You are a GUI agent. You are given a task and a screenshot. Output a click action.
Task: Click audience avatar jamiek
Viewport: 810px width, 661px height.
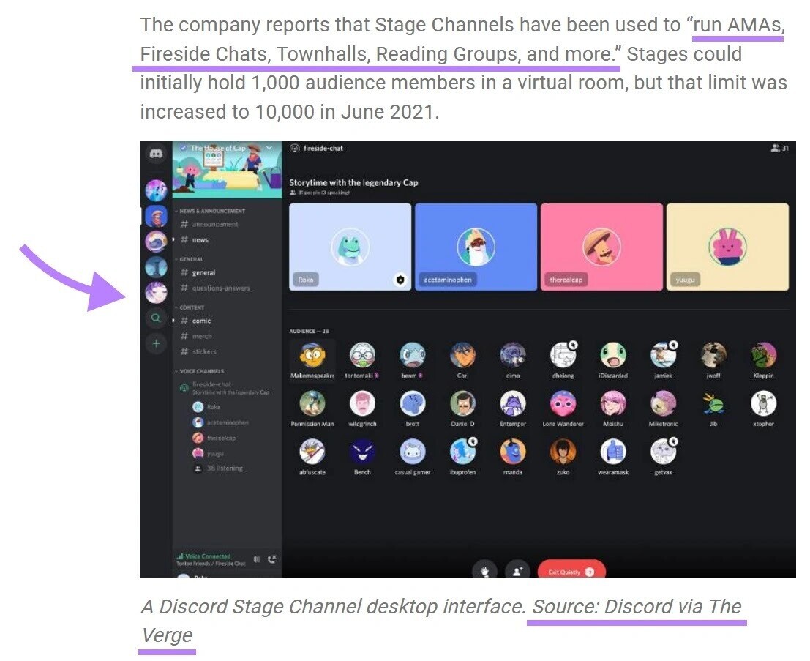pyautogui.click(x=663, y=355)
